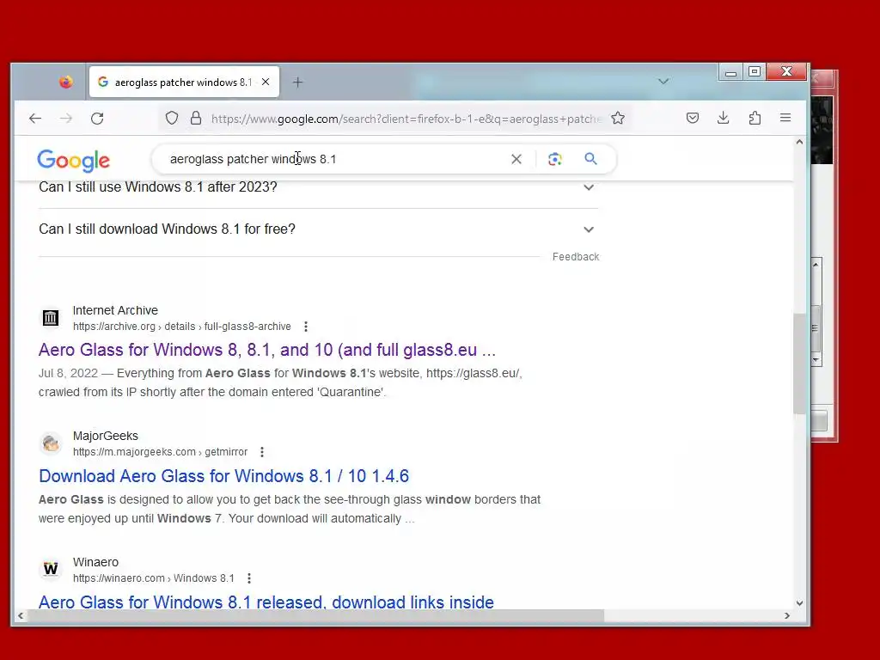Image resolution: width=880 pixels, height=660 pixels.
Task: Click the Firefox logo icon in tab bar
Action: pyautogui.click(x=66, y=82)
